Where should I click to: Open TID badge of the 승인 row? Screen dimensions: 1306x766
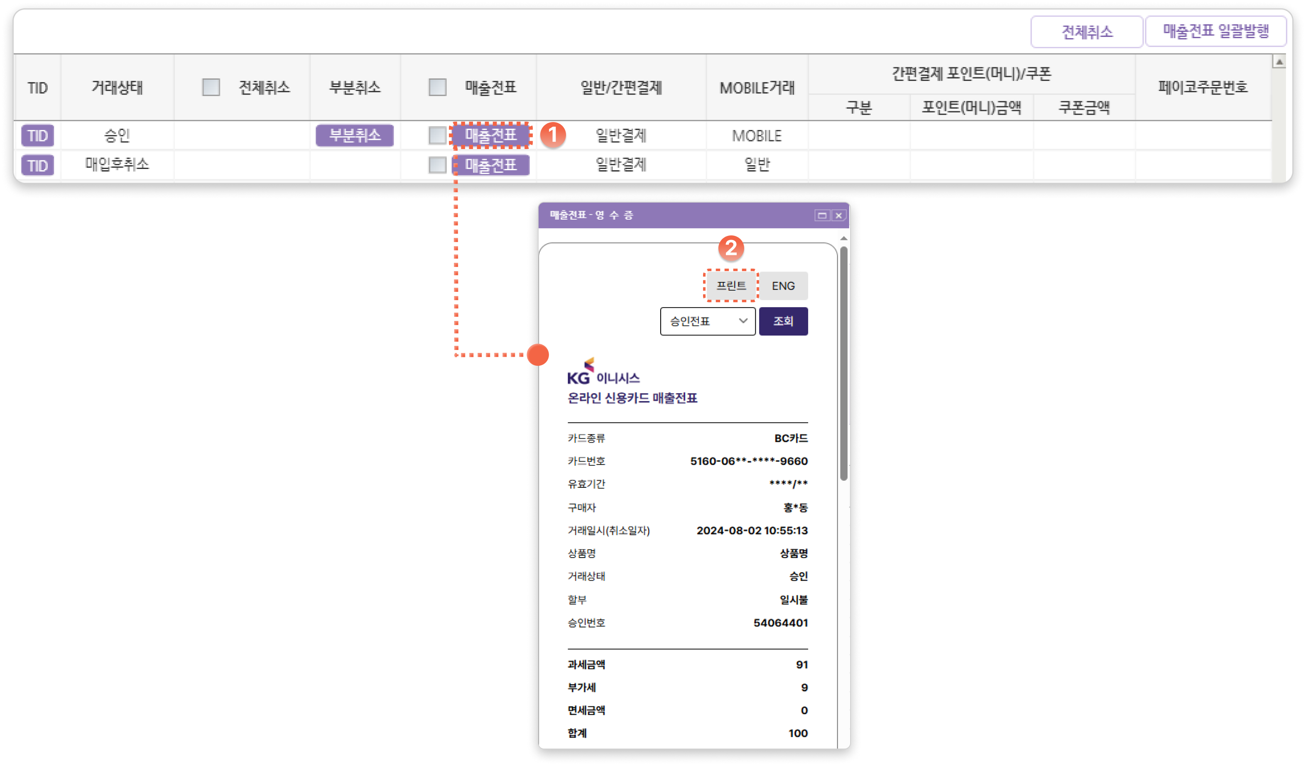[37, 136]
